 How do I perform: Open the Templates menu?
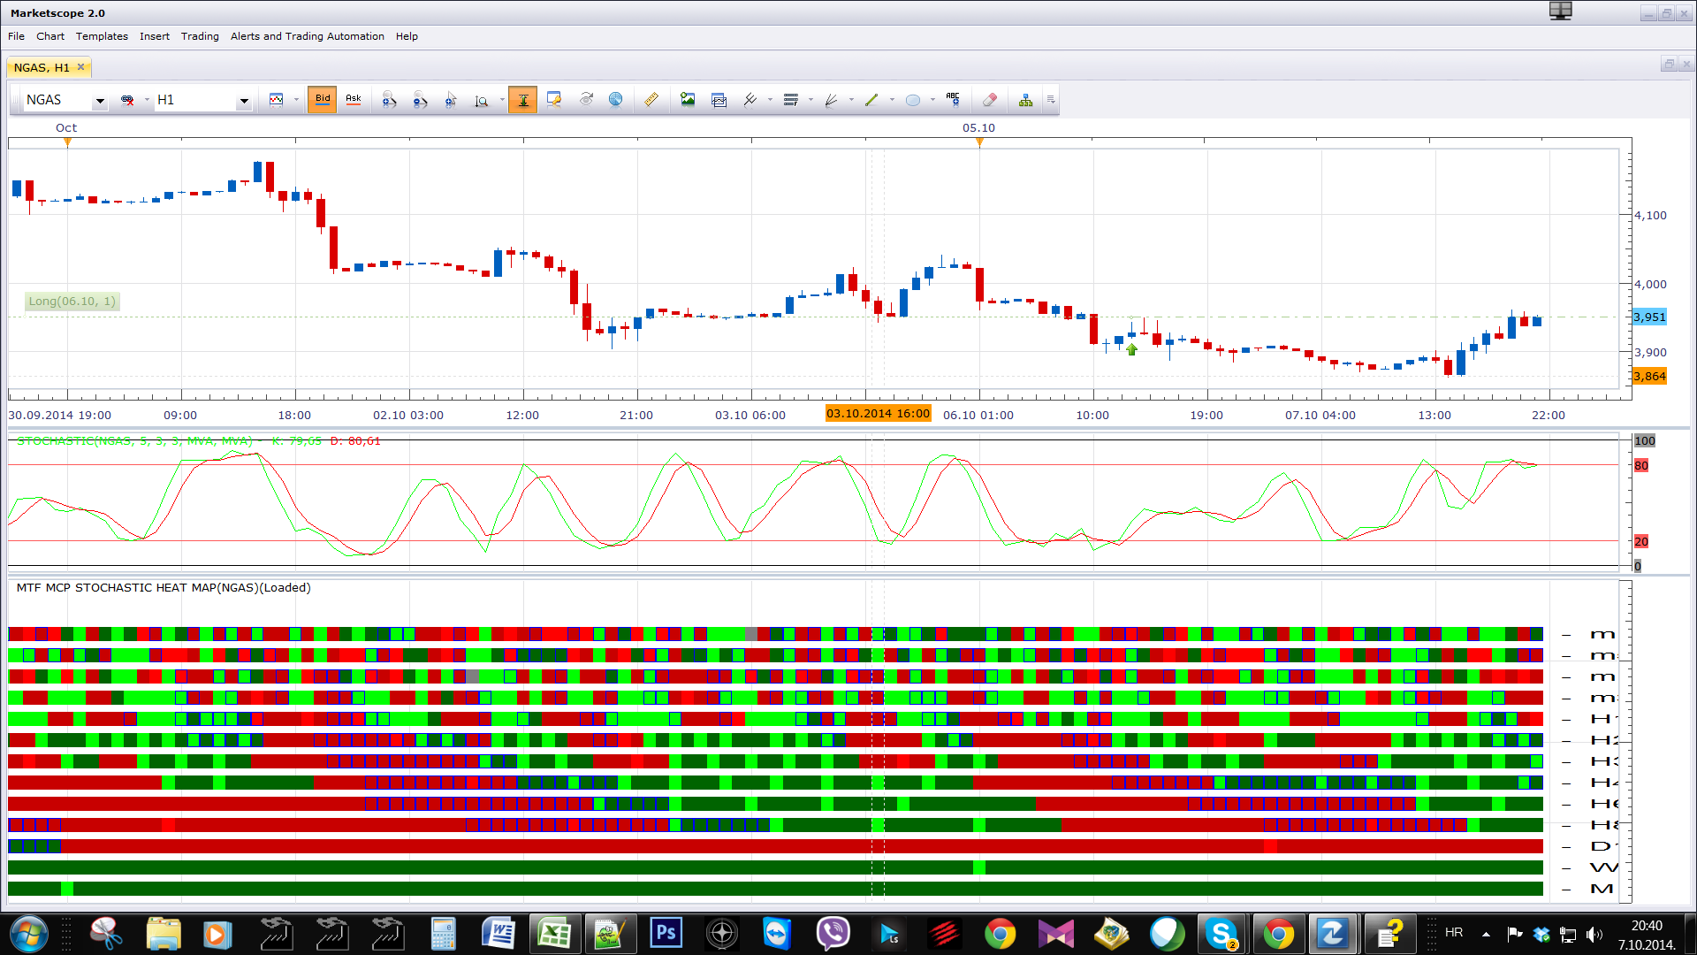pyautogui.click(x=102, y=36)
